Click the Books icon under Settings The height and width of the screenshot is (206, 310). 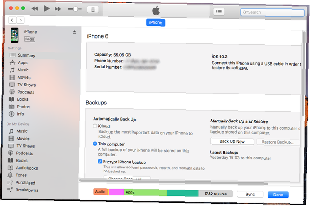[x=11, y=99]
